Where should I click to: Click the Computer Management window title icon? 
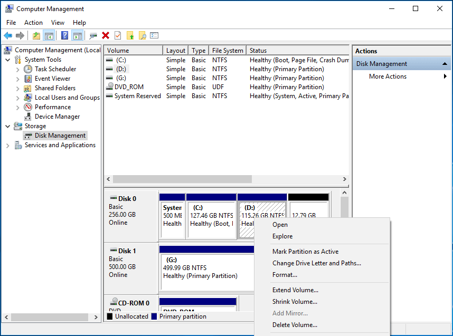[x=9, y=8]
